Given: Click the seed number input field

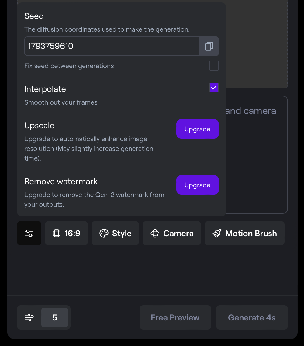Looking at the screenshot, I should (x=112, y=46).
